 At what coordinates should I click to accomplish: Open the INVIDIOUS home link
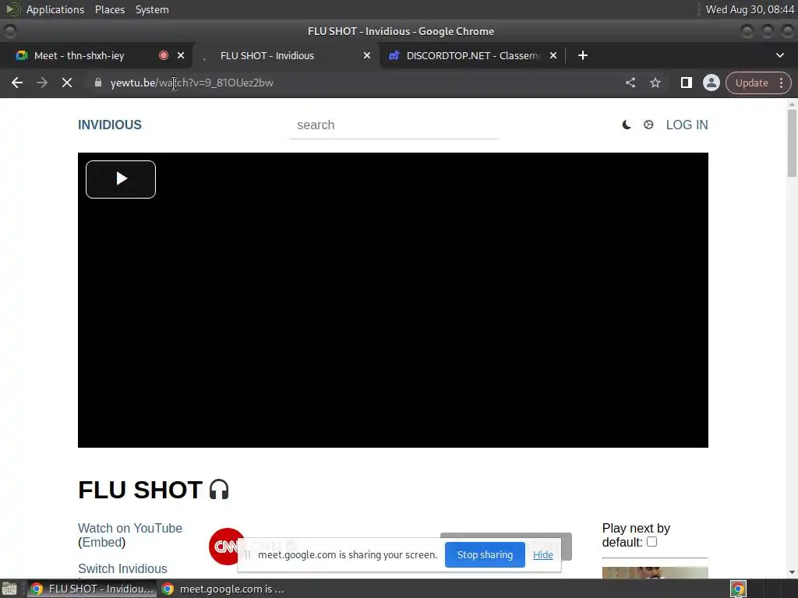coord(109,125)
